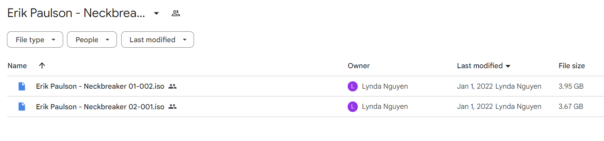Expand the folder title dropdown arrow
Screen dimensions: 604x141
point(156,14)
